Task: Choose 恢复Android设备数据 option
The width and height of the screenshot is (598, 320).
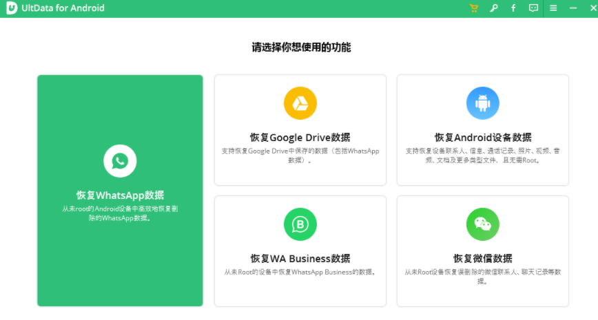Action: [483, 138]
